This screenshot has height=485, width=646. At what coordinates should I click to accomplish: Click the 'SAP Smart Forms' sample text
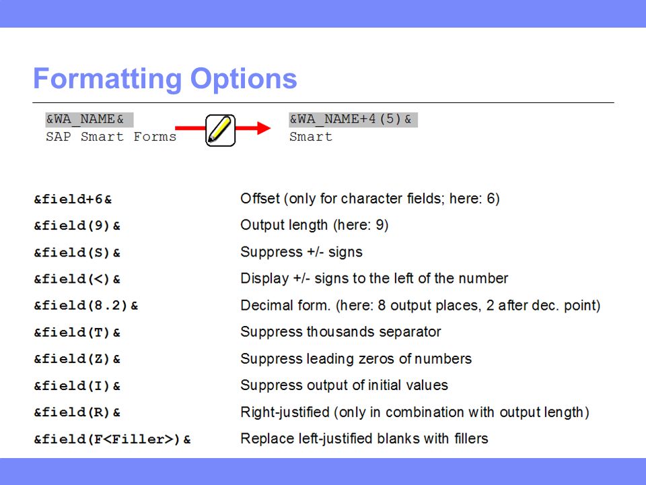point(111,137)
